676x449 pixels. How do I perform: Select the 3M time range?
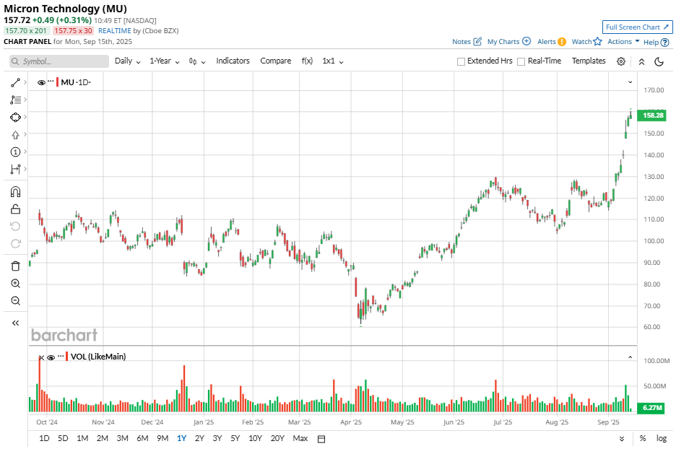pyautogui.click(x=122, y=438)
